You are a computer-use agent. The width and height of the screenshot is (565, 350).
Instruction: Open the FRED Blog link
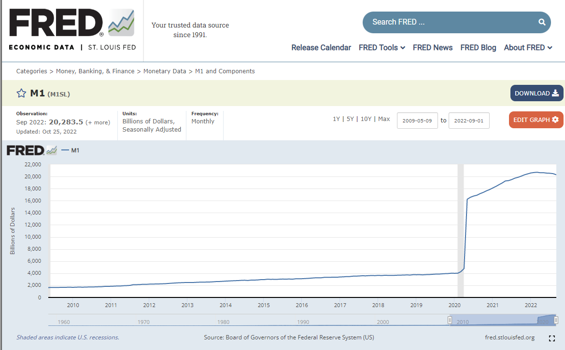tap(478, 48)
